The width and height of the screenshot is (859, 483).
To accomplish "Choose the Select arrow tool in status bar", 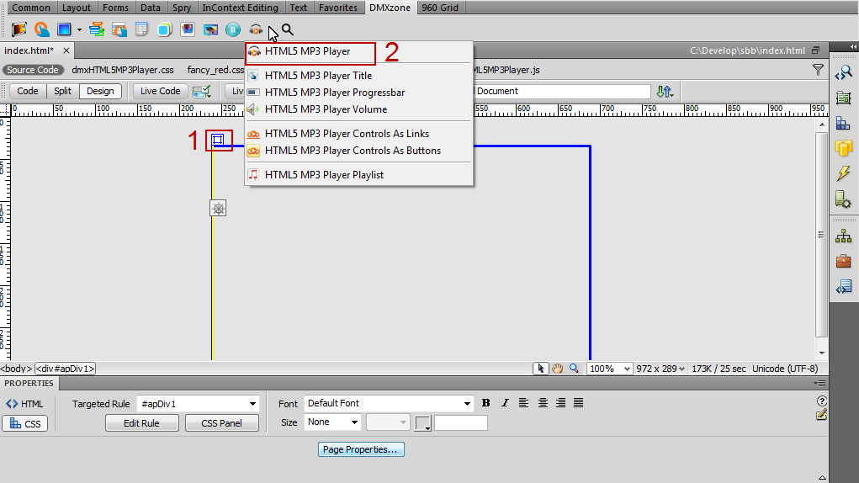I will coord(541,369).
